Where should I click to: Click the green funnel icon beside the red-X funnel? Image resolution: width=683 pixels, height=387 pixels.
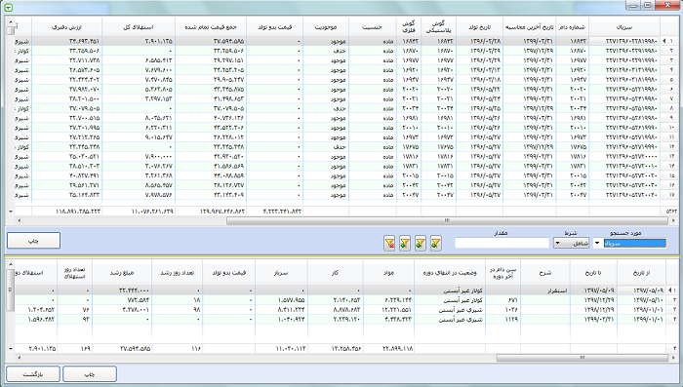coord(405,243)
